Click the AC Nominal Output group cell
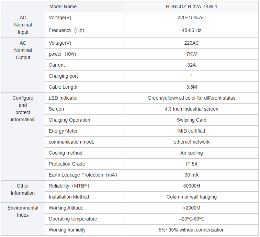 pyautogui.click(x=23, y=50)
